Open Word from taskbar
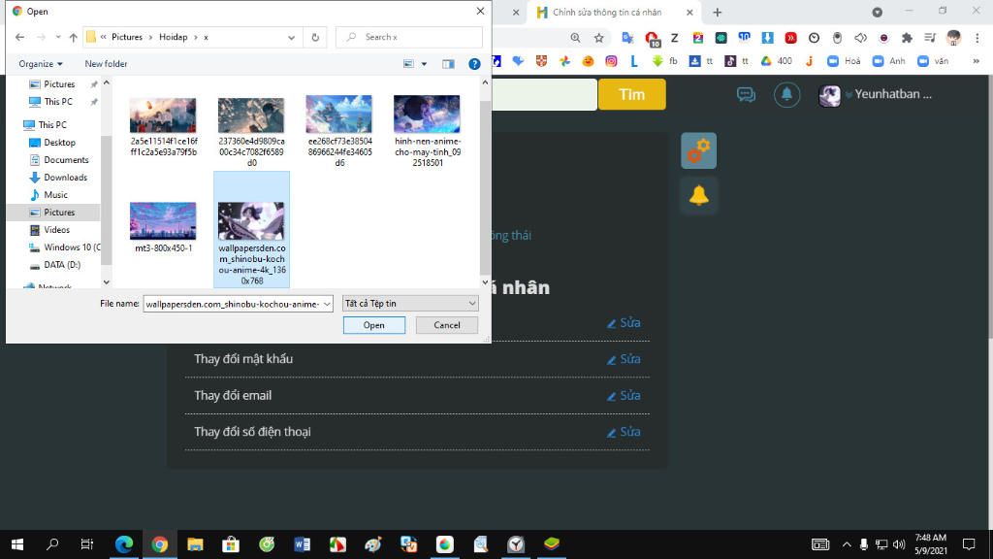This screenshot has width=993, height=559. [303, 544]
